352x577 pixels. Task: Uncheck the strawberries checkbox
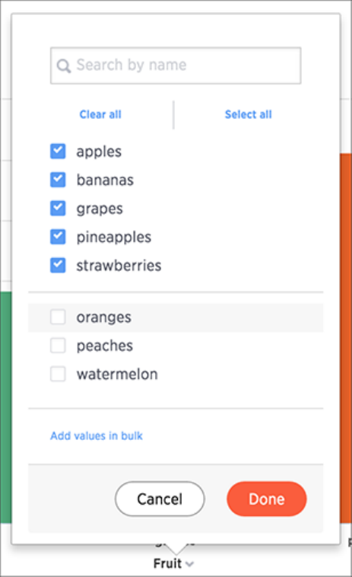(x=58, y=266)
